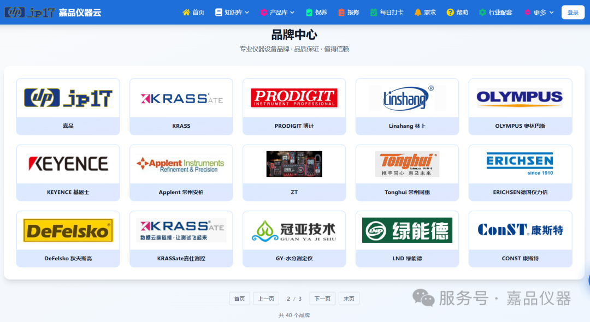Click the green check icon beside 保养
Screen dimensions: 590x322
[309, 13]
